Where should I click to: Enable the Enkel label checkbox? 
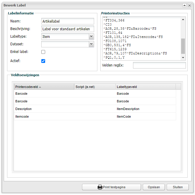[x=43, y=52]
